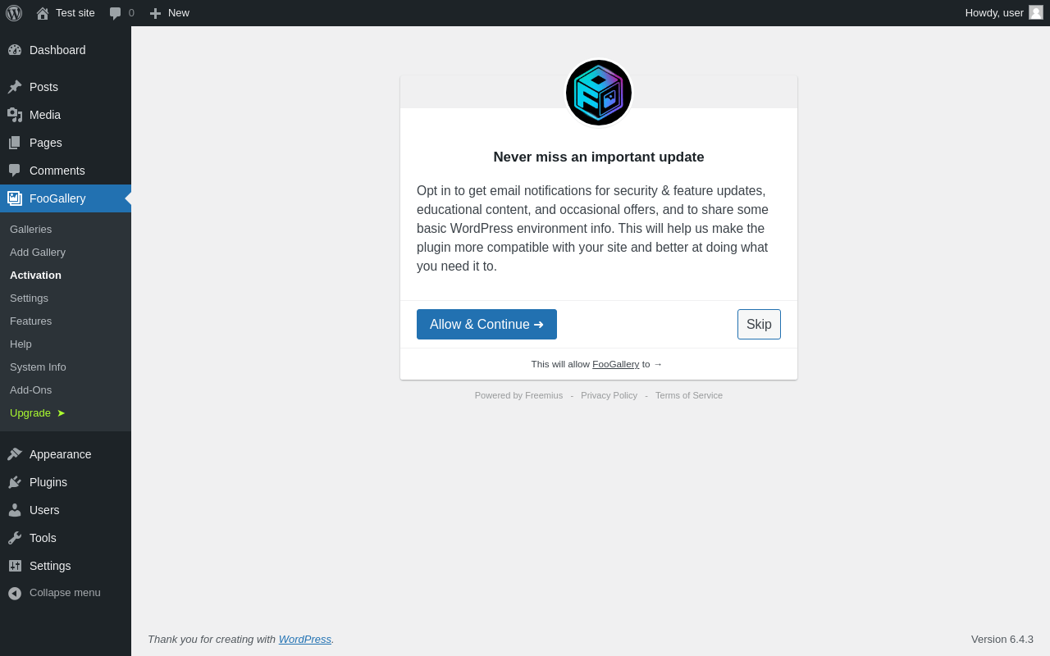Click the Settings sliders icon
Viewport: 1050px width, 656px height.
[x=15, y=566]
